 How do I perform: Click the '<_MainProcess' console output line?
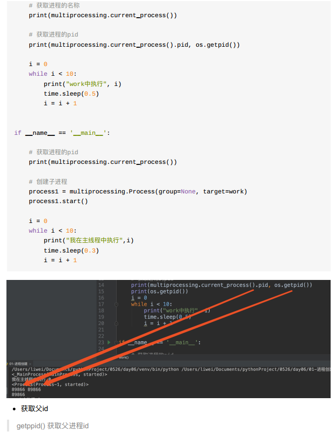(x=59, y=375)
